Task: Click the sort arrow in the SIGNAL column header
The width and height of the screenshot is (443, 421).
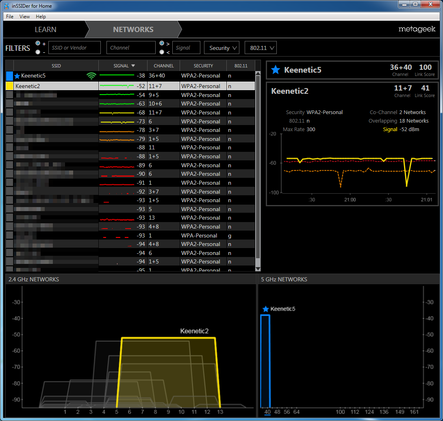Action: coord(133,66)
